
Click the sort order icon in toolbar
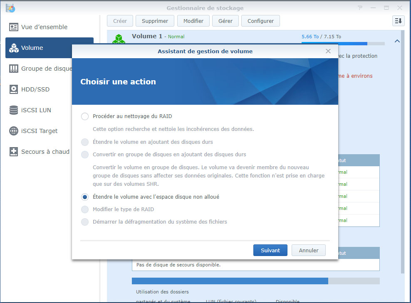click(x=398, y=21)
